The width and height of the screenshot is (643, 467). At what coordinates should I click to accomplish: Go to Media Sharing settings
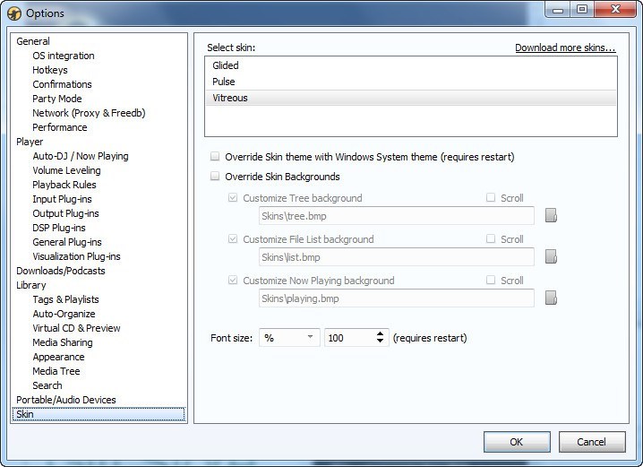63,343
